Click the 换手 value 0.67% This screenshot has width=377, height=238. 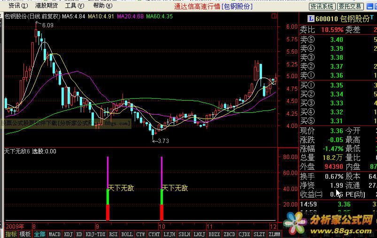[x=334, y=176]
